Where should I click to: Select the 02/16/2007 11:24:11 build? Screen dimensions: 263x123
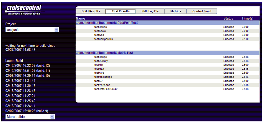(x=20, y=106)
